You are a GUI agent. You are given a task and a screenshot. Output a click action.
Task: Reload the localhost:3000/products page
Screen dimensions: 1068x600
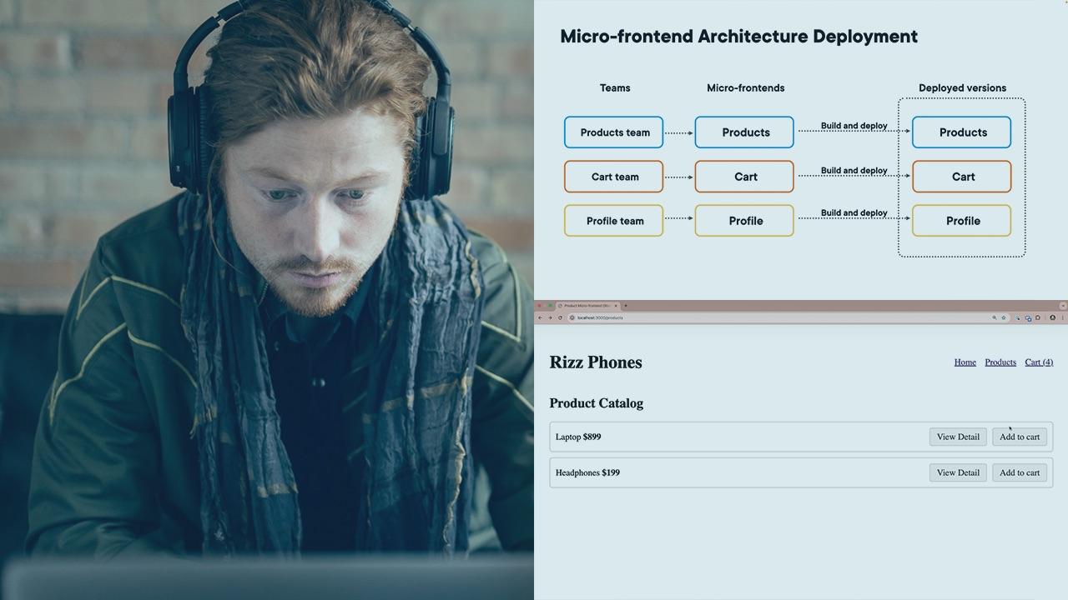[560, 317]
